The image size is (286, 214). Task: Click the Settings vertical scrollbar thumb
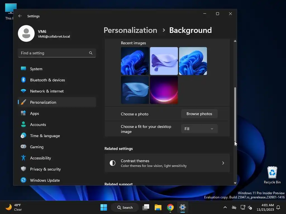tap(235, 115)
